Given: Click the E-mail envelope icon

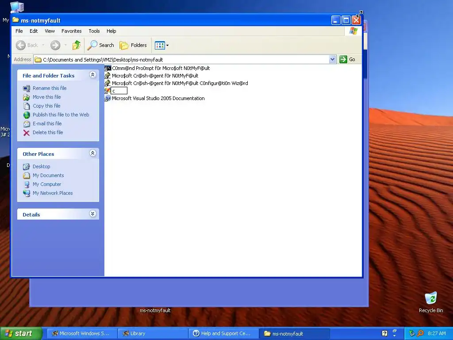Looking at the screenshot, I should (x=27, y=124).
